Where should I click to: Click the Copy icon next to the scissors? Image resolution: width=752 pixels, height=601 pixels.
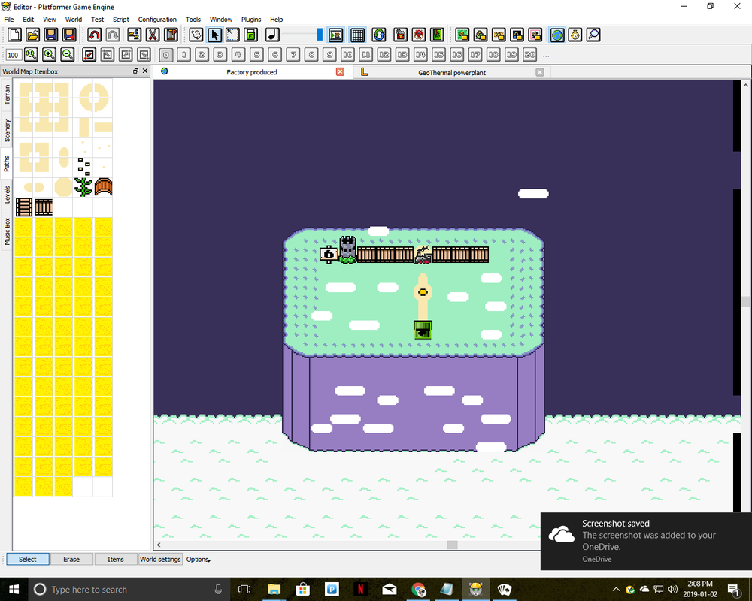click(x=135, y=35)
